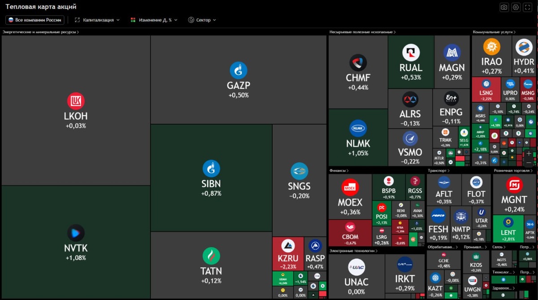Click the VSMO logo icon
538x300 pixels.
(x=410, y=139)
